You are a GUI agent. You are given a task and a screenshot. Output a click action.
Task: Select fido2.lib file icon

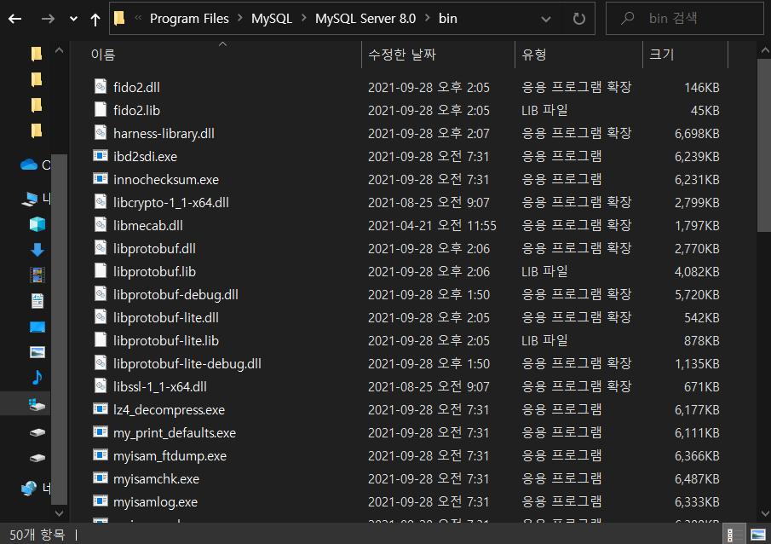tap(101, 109)
